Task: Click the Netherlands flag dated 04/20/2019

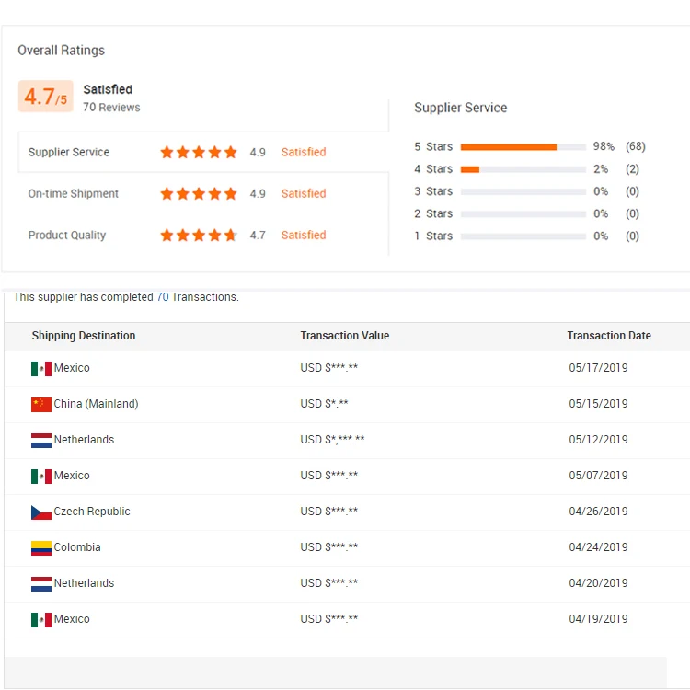Action: pyautogui.click(x=40, y=583)
